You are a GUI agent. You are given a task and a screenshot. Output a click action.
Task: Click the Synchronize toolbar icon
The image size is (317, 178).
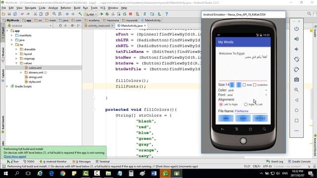tap(15, 14)
